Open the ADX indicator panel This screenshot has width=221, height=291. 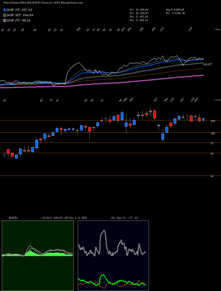[113, 256]
